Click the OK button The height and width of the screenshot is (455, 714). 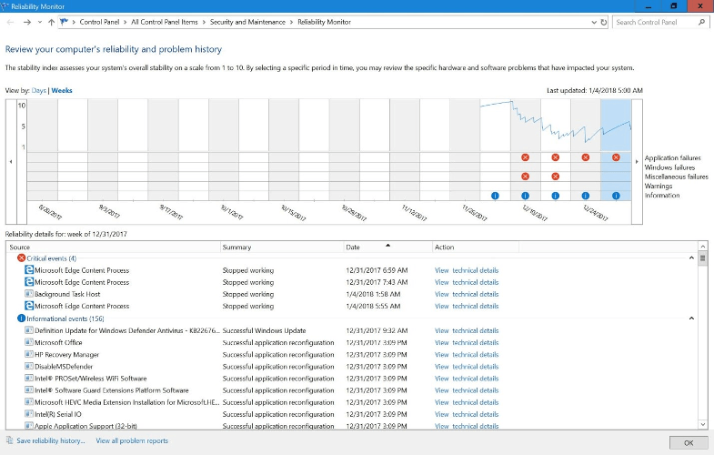[688, 442]
